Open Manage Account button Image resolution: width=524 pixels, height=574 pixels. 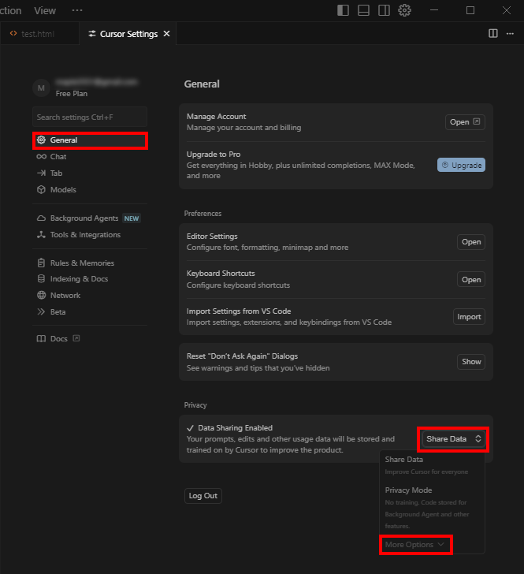465,122
